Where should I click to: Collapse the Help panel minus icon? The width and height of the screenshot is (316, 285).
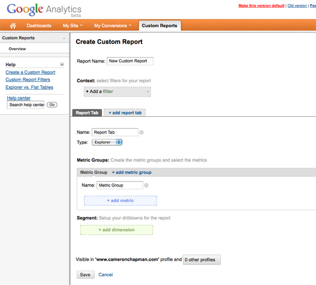[62, 64]
